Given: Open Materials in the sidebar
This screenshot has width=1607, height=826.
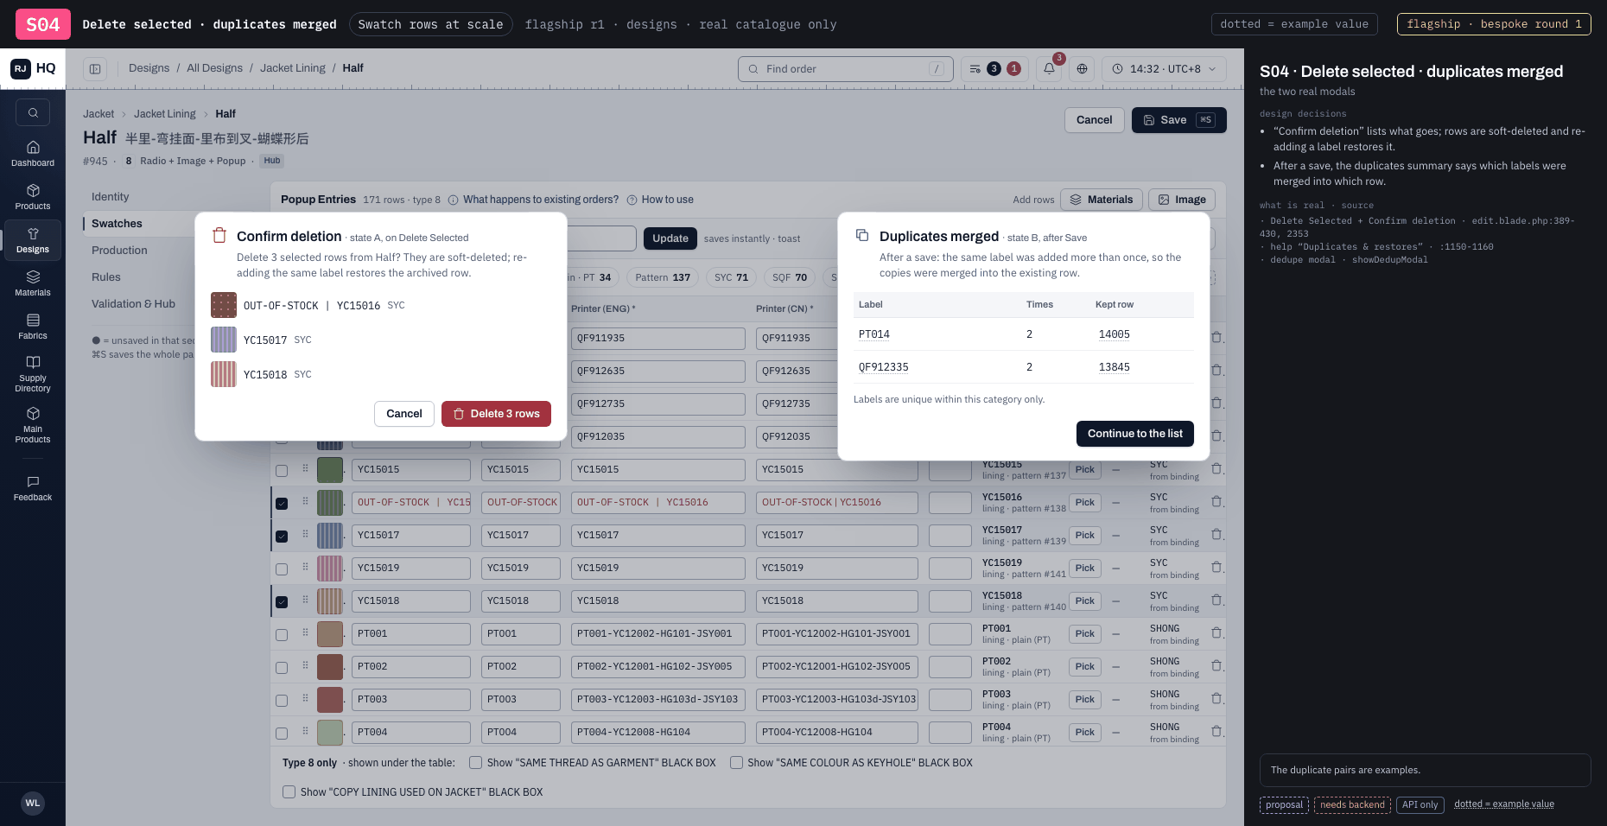Looking at the screenshot, I should pos(33,283).
